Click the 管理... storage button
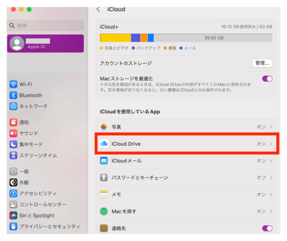The height and width of the screenshot is (241, 287). tap(262, 63)
